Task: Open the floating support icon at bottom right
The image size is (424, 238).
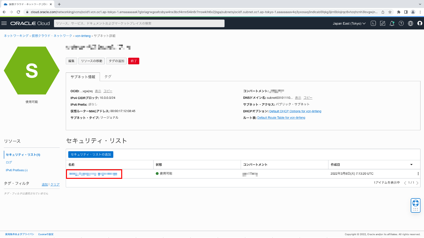Action: (415, 205)
